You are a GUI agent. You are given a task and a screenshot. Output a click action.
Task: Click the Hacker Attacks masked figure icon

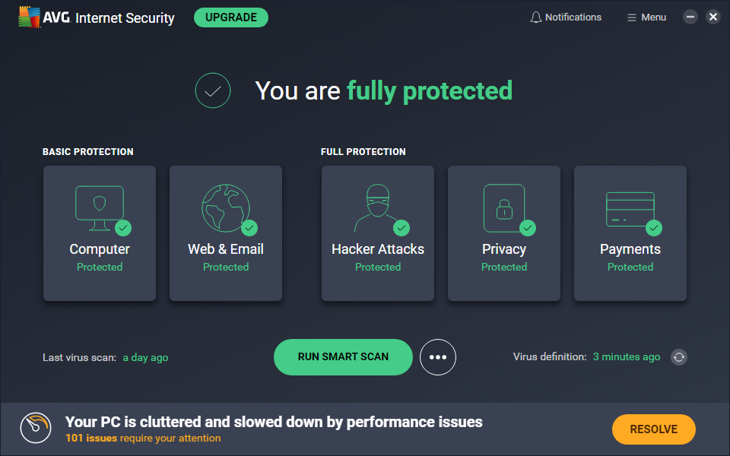click(376, 207)
